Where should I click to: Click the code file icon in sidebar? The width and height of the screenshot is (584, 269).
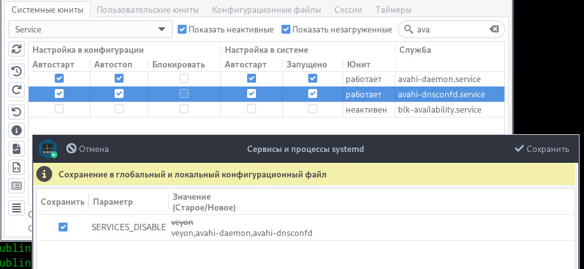[17, 167]
